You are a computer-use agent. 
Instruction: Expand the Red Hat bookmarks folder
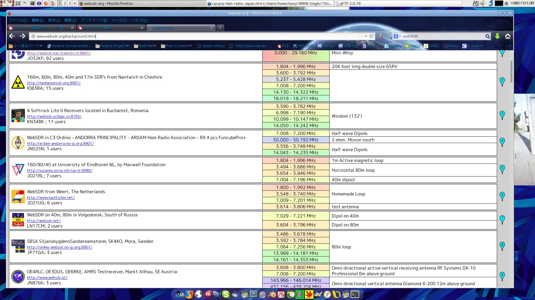click(145, 46)
